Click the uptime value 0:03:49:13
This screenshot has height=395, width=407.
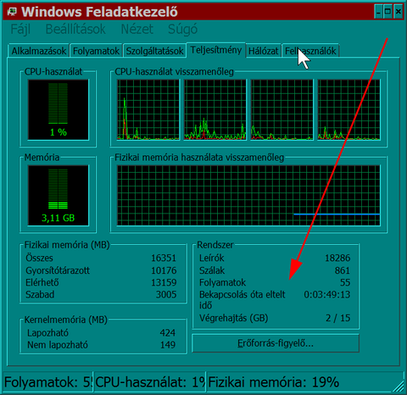[327, 295]
